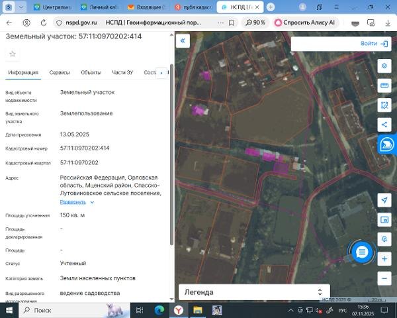
Task: Open Yandex Browser taskbar icon
Action: (179, 310)
